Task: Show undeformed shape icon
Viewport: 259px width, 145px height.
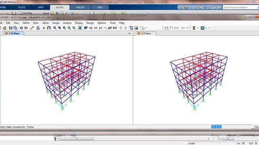Action: tap(166, 28)
